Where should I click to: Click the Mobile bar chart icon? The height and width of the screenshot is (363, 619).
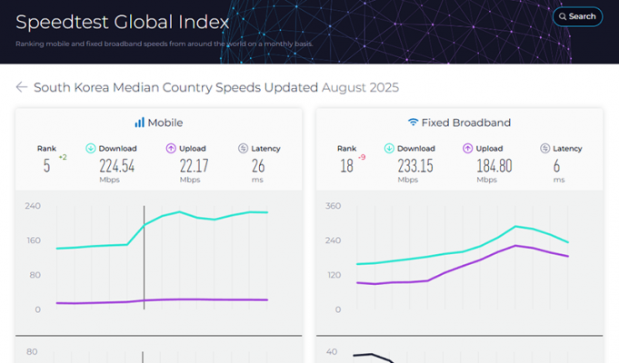140,123
